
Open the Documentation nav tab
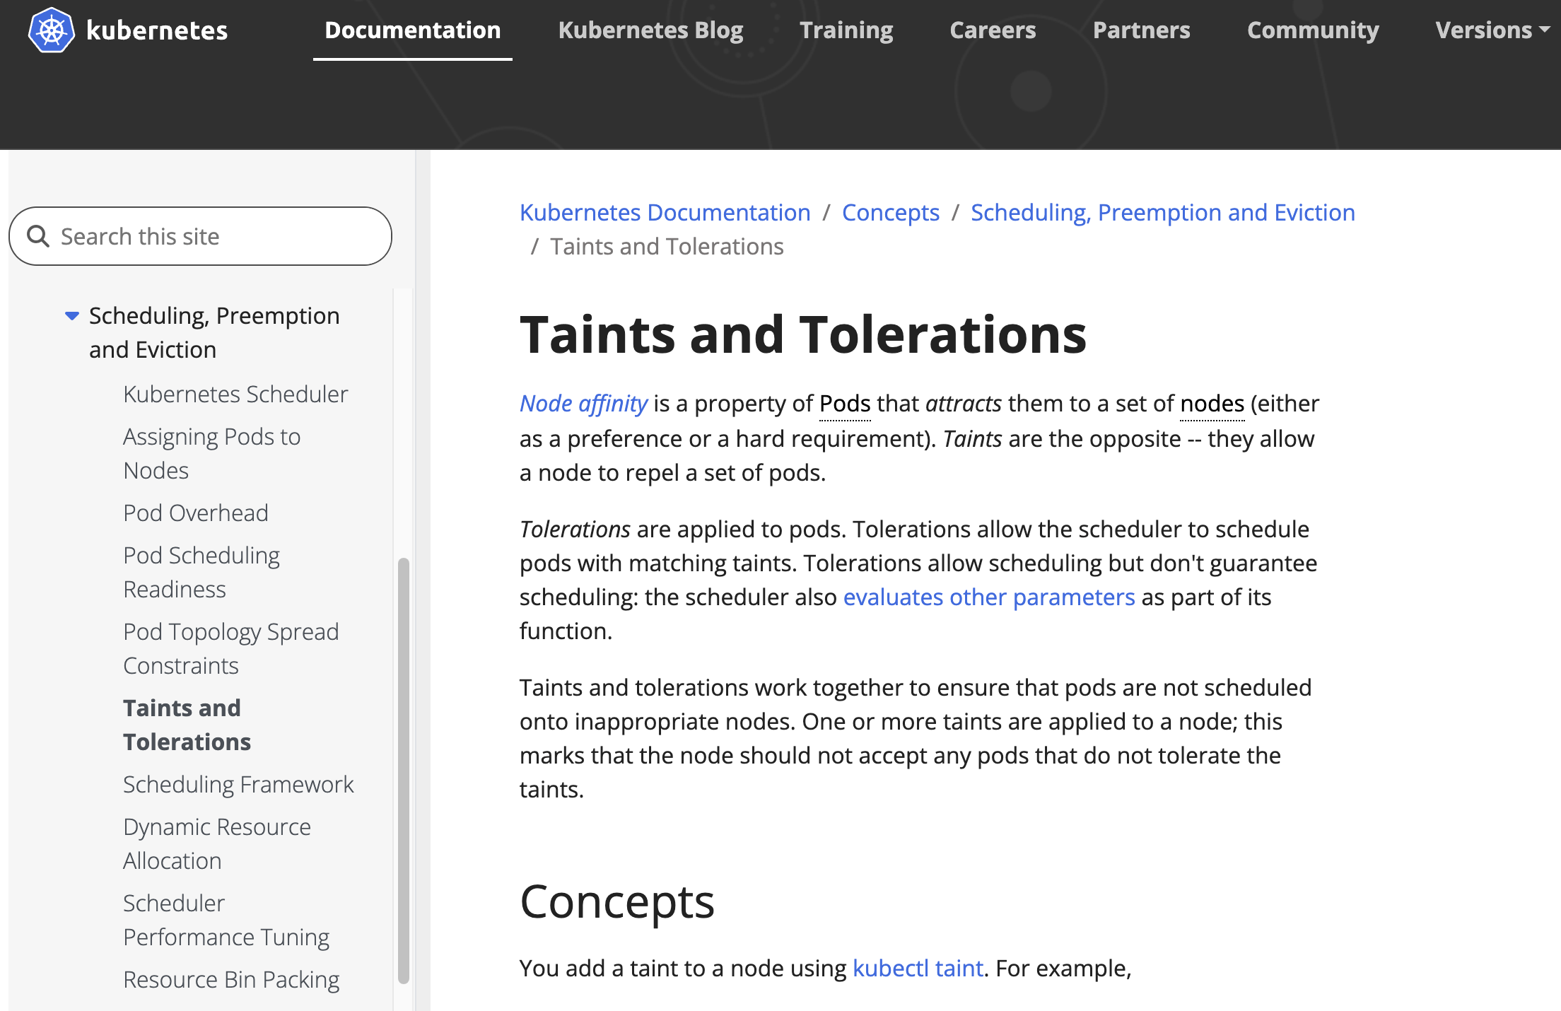pyautogui.click(x=412, y=30)
